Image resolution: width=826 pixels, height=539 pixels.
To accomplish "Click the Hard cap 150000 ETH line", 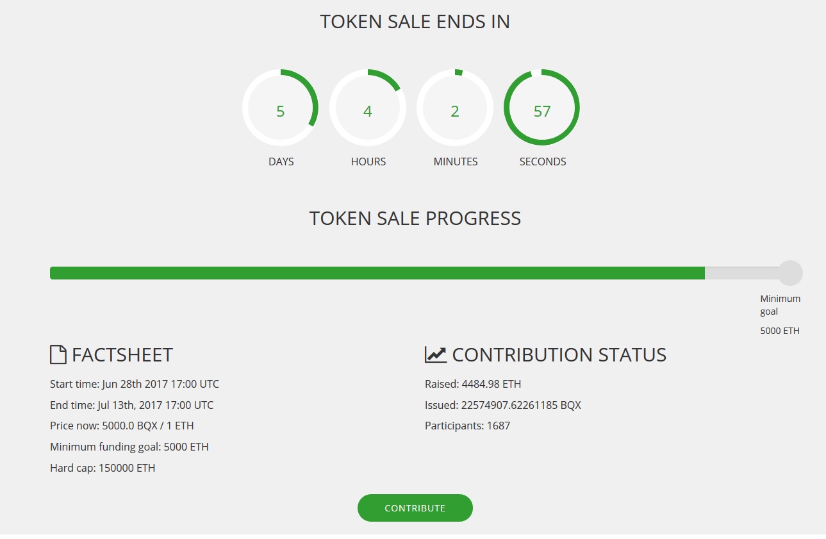I will (103, 468).
